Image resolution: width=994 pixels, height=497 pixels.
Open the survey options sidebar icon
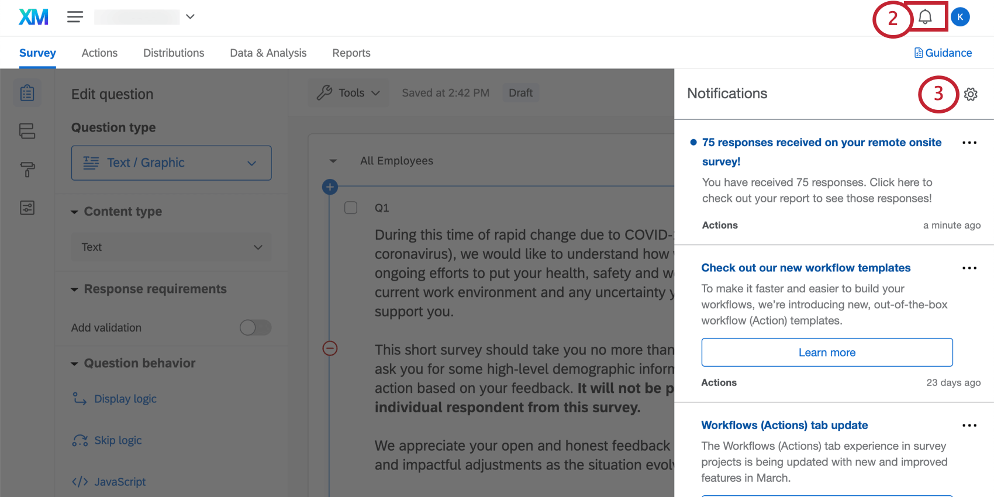pos(27,208)
